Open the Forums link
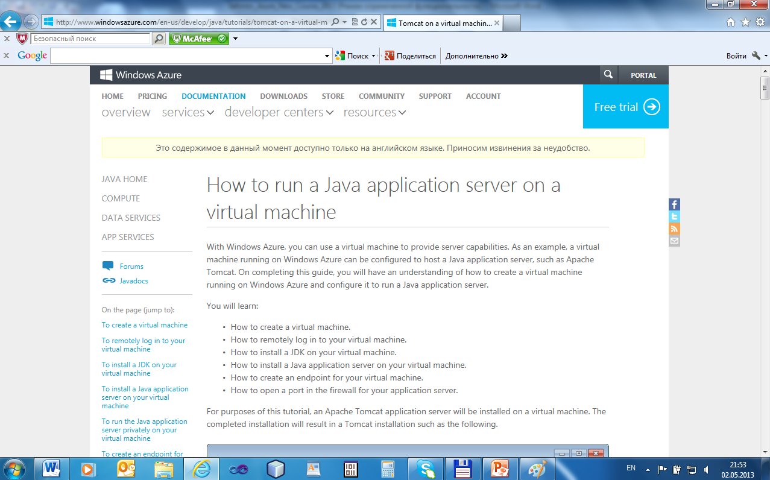This screenshot has width=770, height=480. [x=131, y=267]
